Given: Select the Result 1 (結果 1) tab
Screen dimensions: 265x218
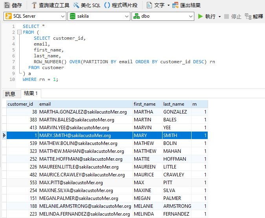Looking at the screenshot, I should coord(31,93).
